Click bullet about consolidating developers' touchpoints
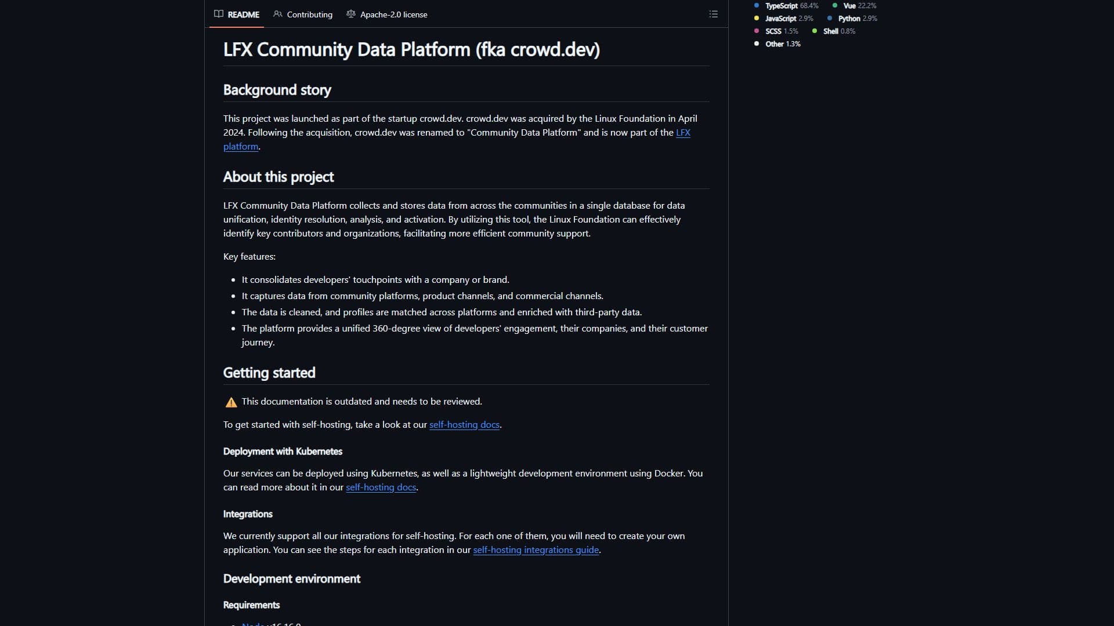 pos(375,280)
